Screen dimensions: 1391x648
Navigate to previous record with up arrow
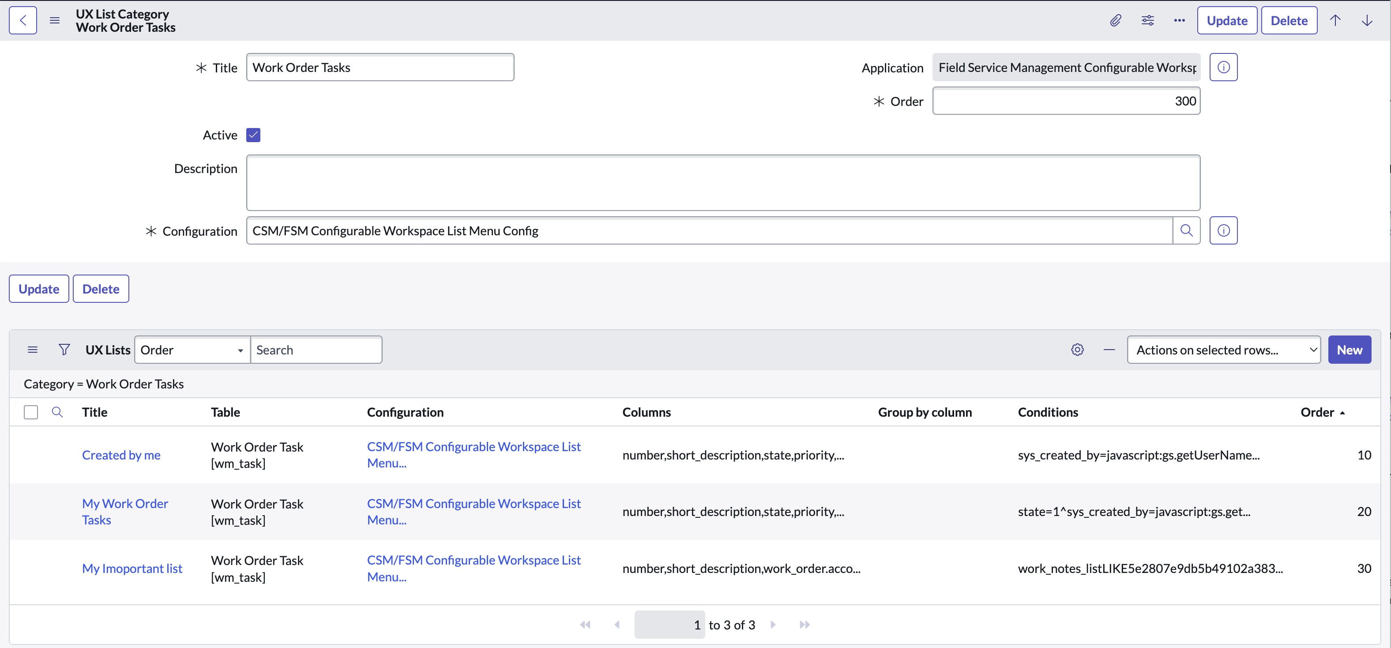(1336, 20)
